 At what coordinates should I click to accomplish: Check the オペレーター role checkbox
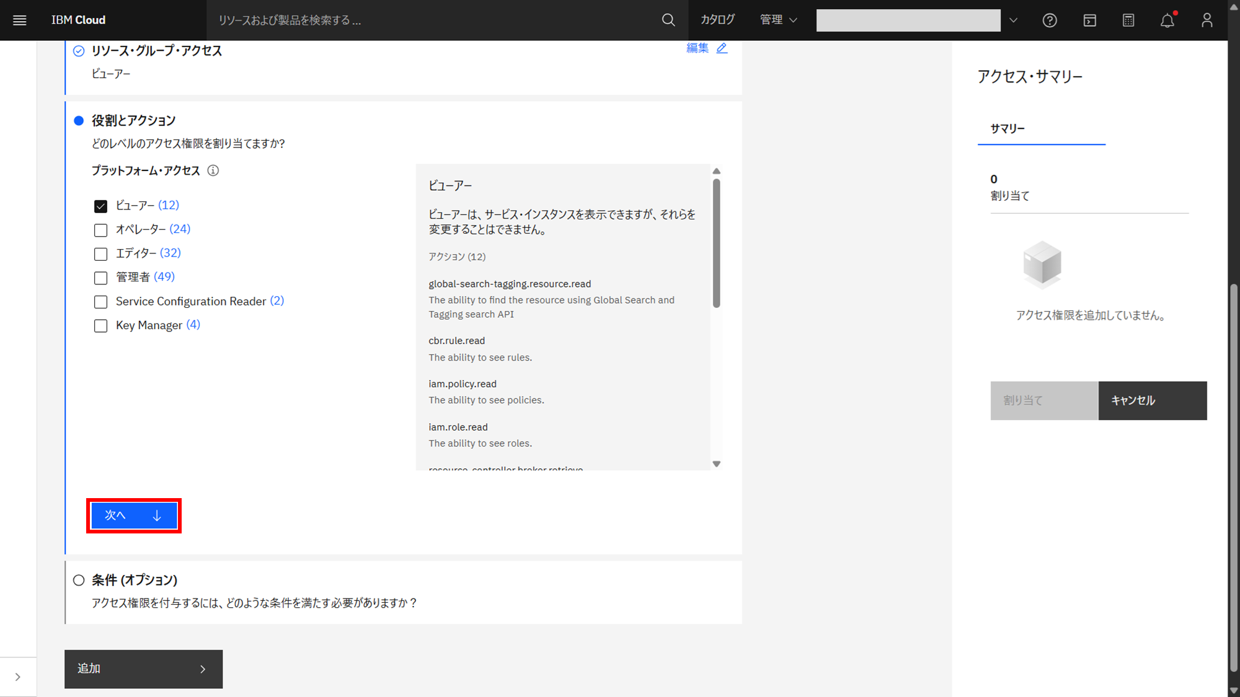[100, 230]
